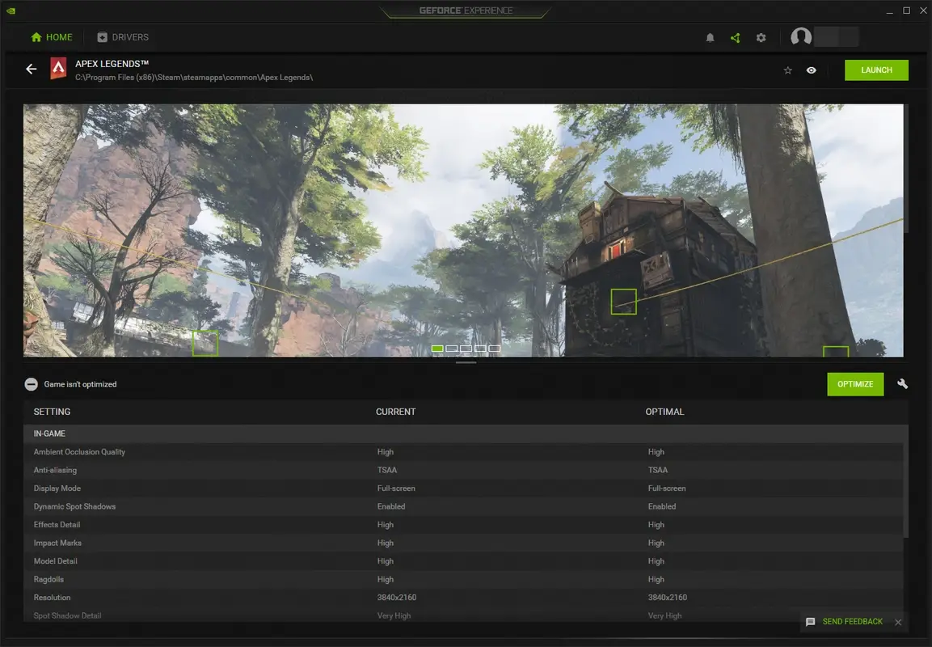The width and height of the screenshot is (932, 647).
Task: Switch to the DRIVERS tab
Action: (x=123, y=37)
